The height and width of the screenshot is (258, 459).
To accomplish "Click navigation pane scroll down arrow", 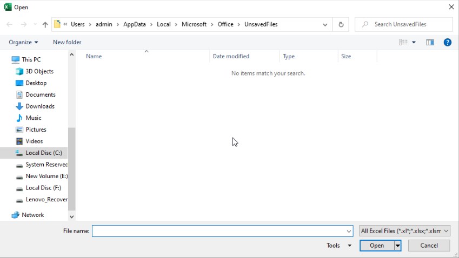I will point(72,217).
